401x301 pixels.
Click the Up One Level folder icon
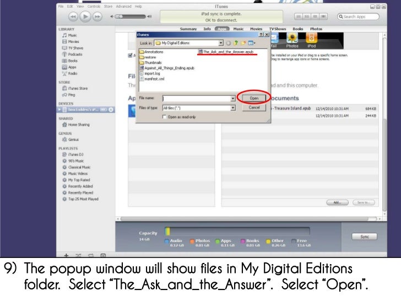(236, 43)
